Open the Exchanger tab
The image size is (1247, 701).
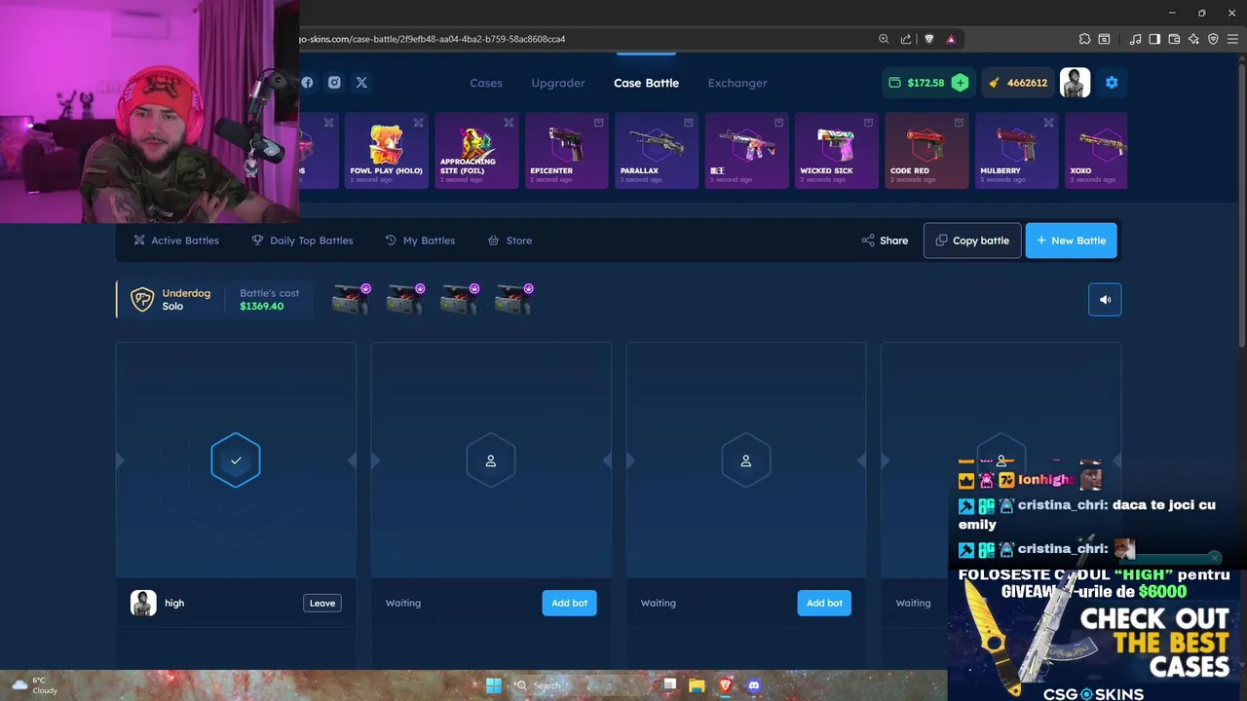pos(737,83)
